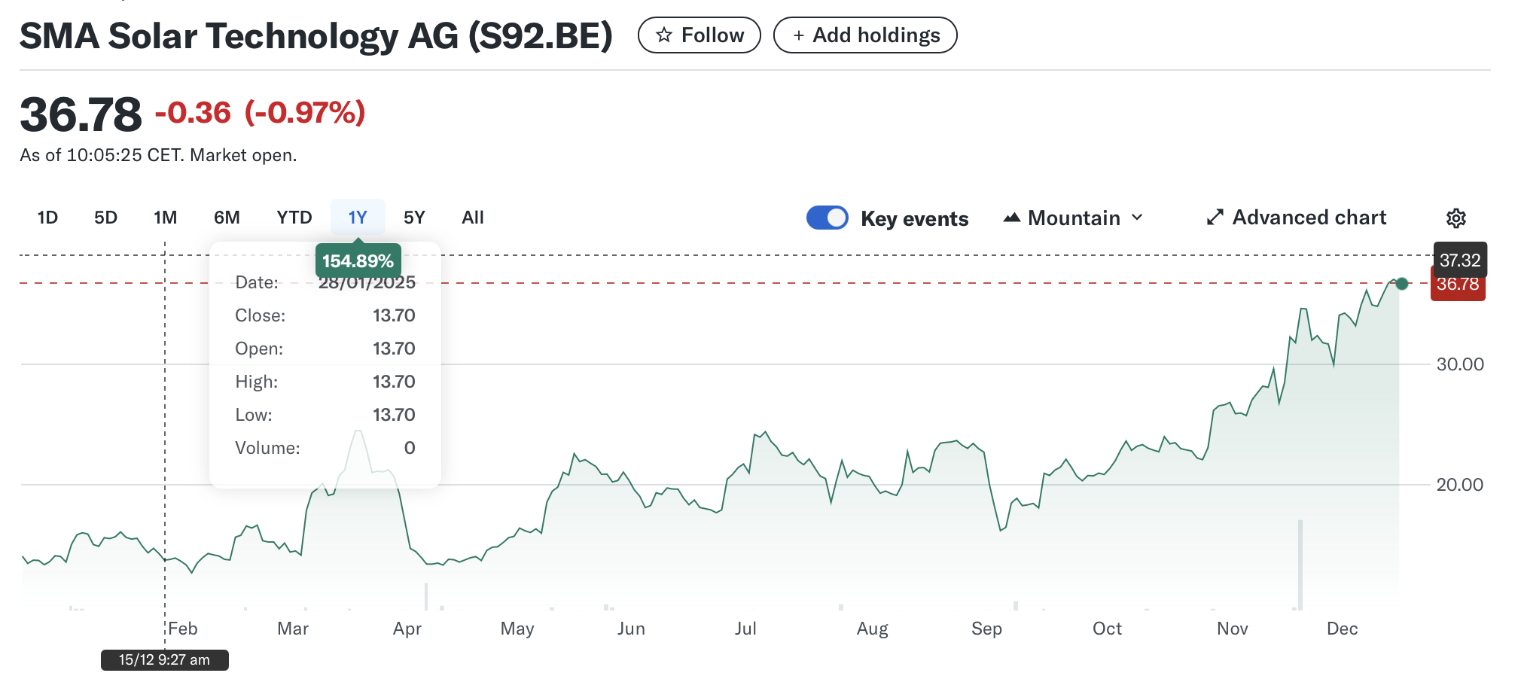Click the SMA Solar Technology AG heading
1521x676 pixels.
(x=316, y=35)
